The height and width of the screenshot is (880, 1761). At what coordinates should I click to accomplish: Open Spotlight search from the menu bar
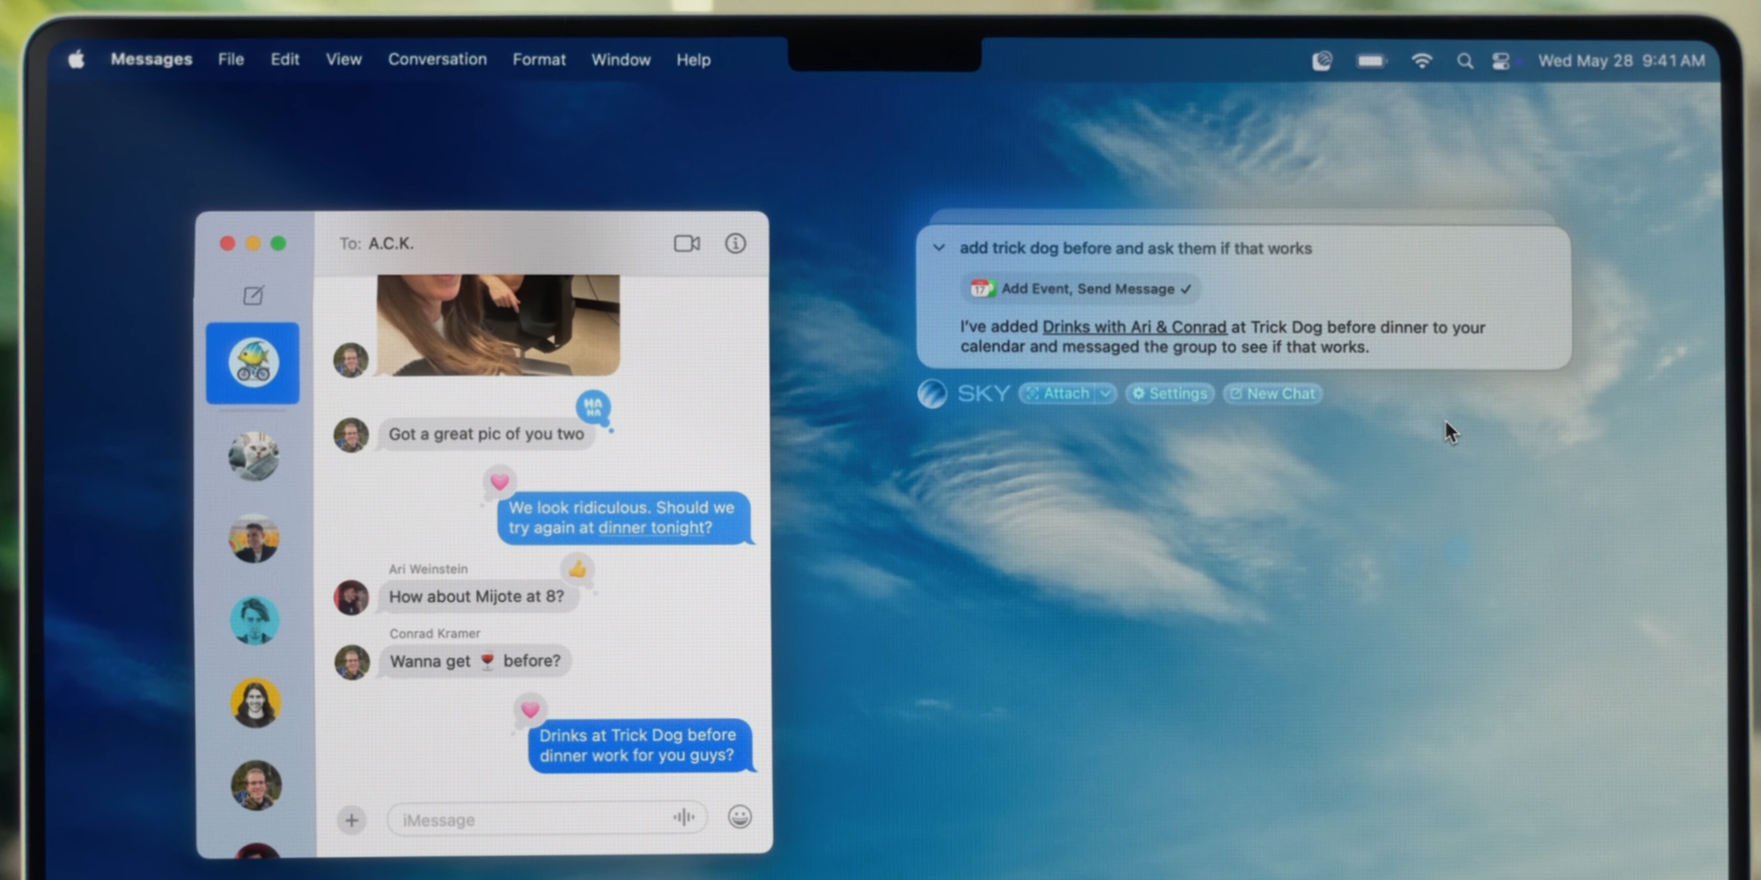click(x=1466, y=61)
